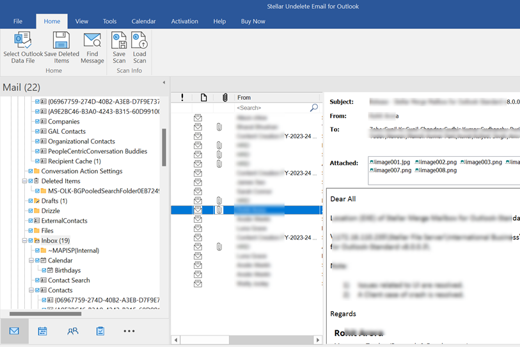Open Find Message tool

tap(92, 47)
